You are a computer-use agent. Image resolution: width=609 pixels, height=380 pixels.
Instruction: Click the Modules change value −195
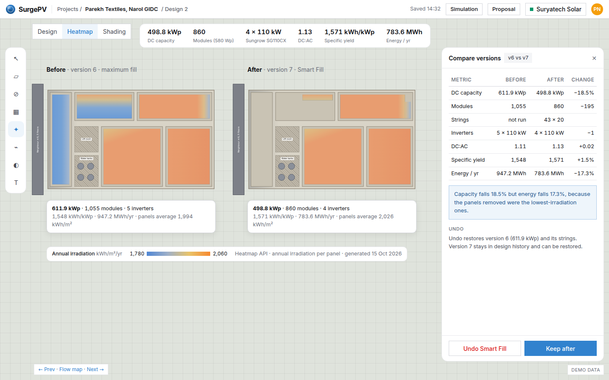pos(587,106)
